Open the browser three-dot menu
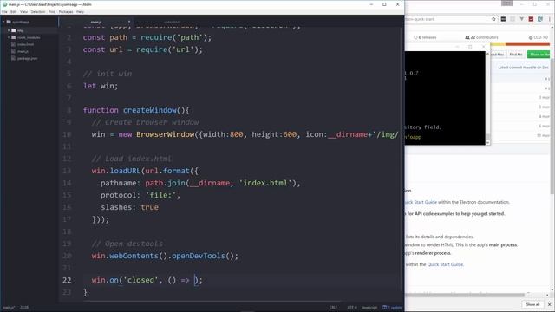Image resolution: width=555 pixels, height=312 pixels. [x=550, y=19]
